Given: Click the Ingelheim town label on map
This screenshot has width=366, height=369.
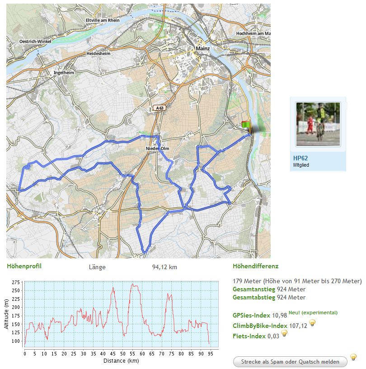Looking at the screenshot, I should (x=64, y=72).
